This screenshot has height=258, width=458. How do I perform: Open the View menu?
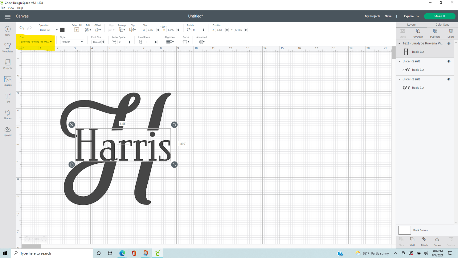pyautogui.click(x=11, y=8)
